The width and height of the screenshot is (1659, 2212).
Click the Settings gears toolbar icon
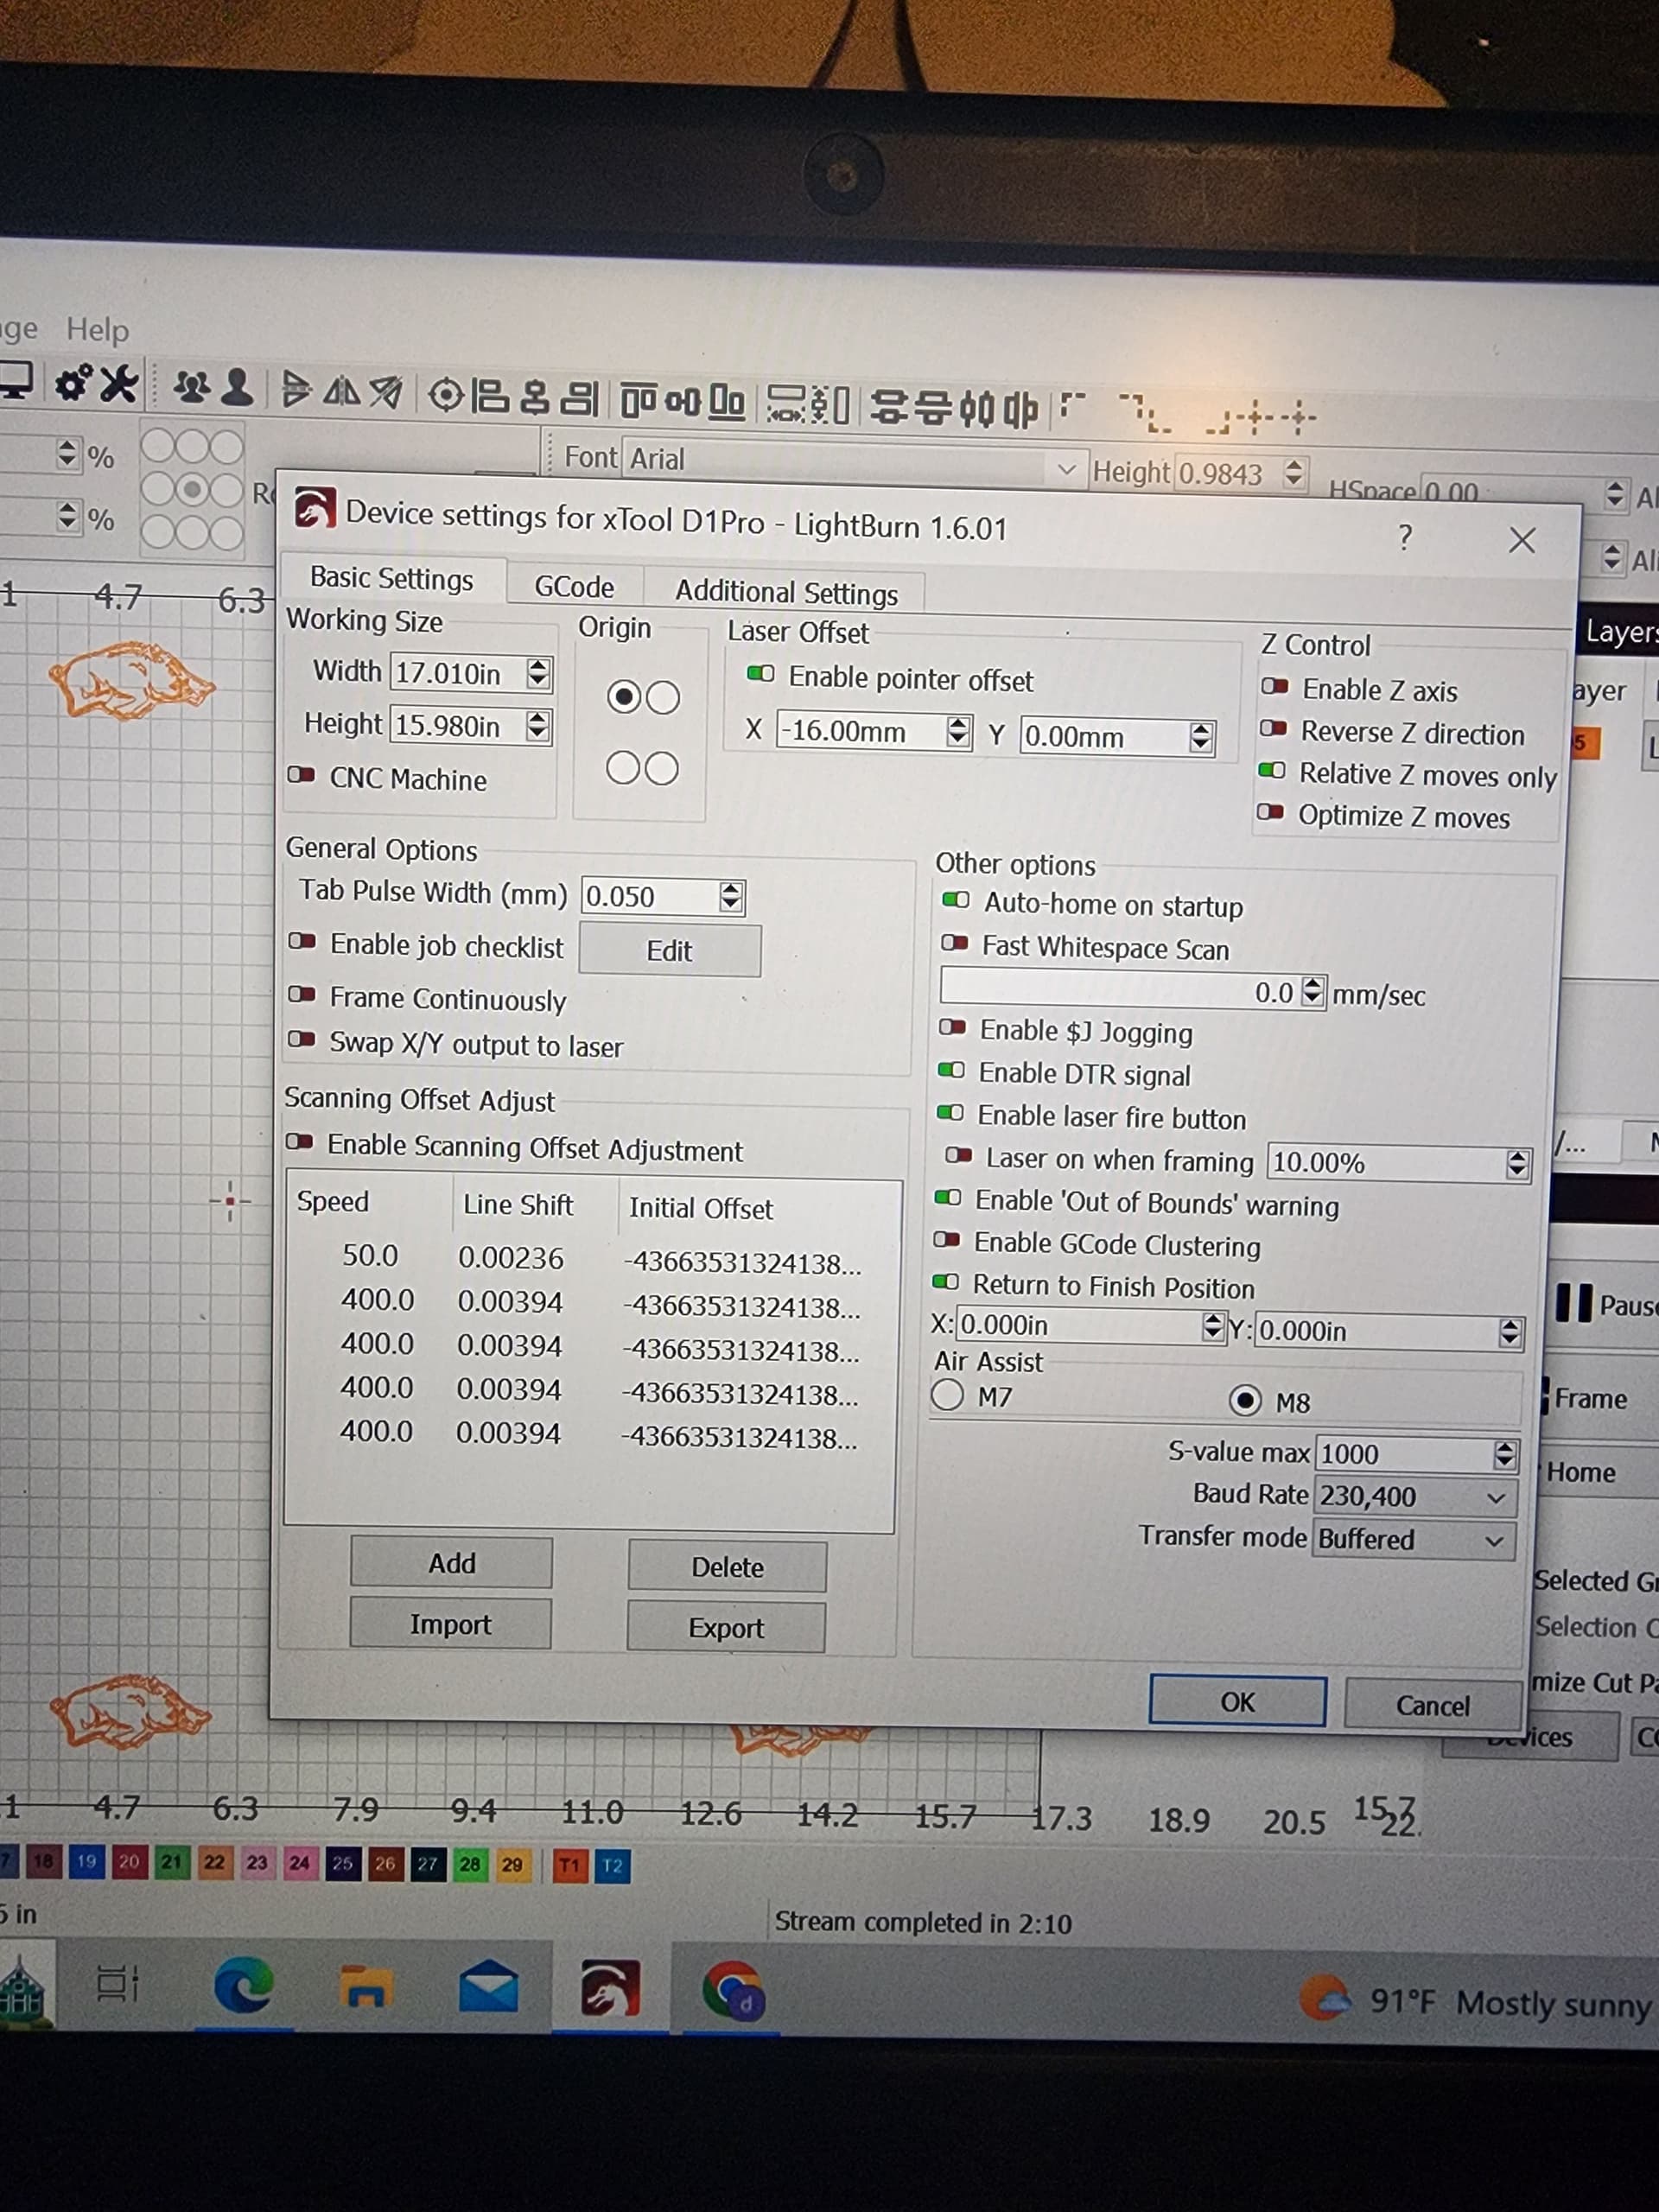(73, 384)
